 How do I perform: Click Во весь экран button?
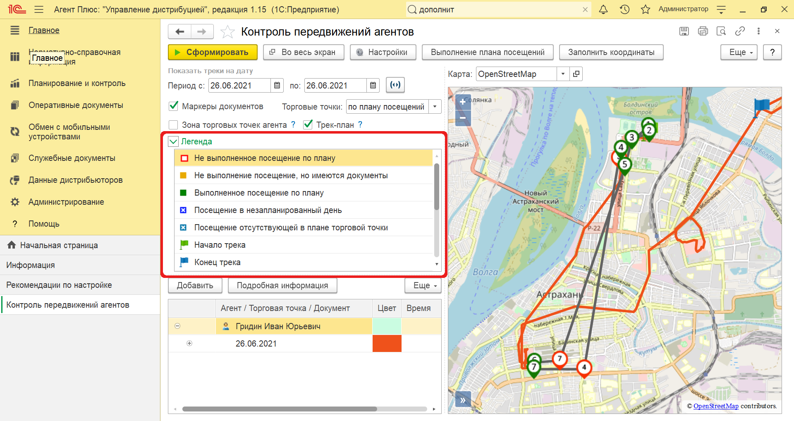(x=304, y=53)
